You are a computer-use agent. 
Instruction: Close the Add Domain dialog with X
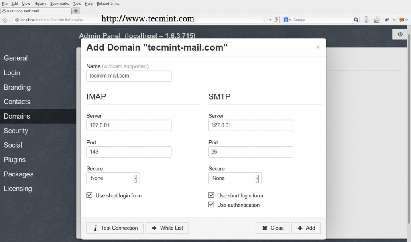click(318, 47)
